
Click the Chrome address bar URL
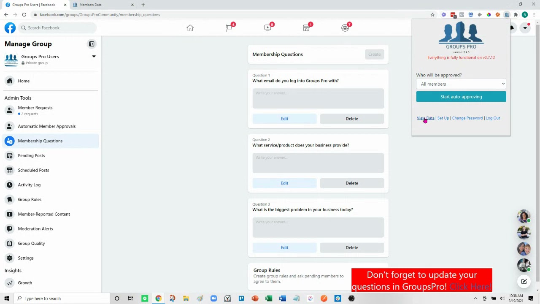tap(100, 15)
